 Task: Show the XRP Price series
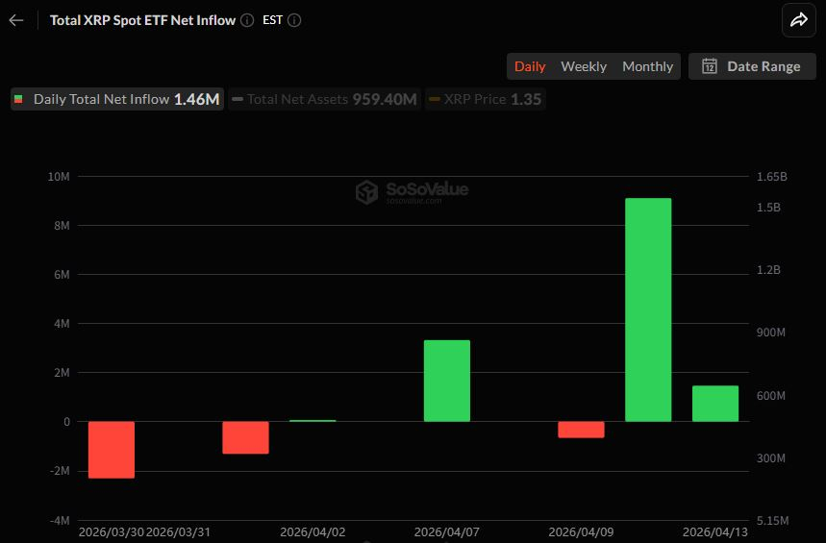tap(485, 99)
